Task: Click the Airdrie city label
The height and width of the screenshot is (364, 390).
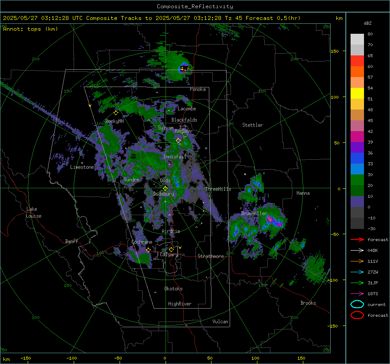Action: [x=171, y=231]
